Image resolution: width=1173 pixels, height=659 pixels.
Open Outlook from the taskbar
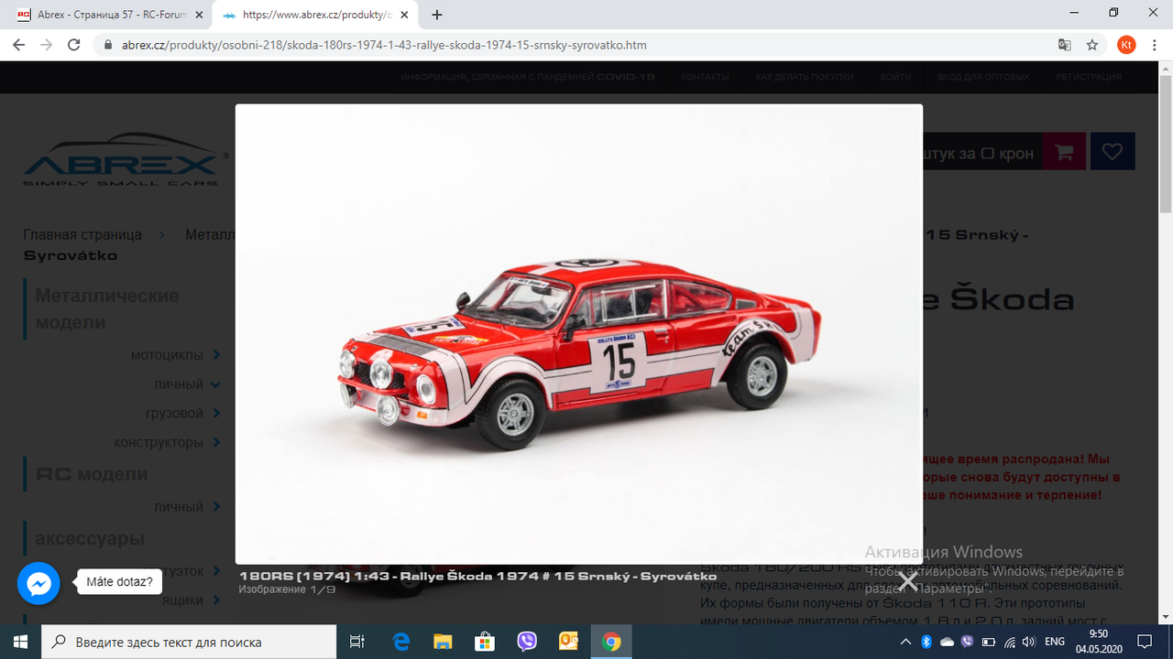click(x=569, y=642)
